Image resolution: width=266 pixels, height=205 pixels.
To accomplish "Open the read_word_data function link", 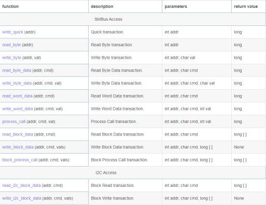I will [x=17, y=96].
